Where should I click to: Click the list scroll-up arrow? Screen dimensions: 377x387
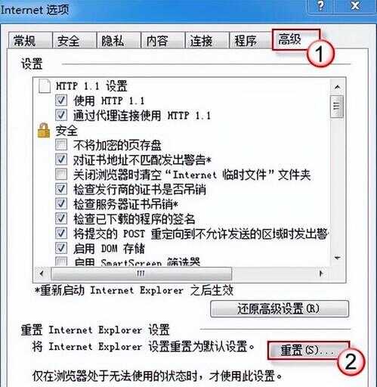pyautogui.click(x=337, y=87)
